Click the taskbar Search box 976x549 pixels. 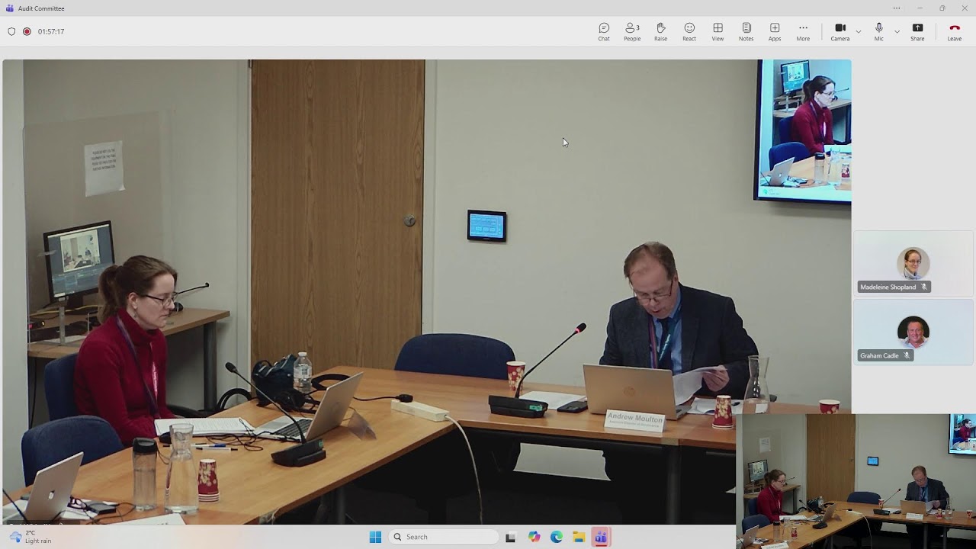point(444,537)
